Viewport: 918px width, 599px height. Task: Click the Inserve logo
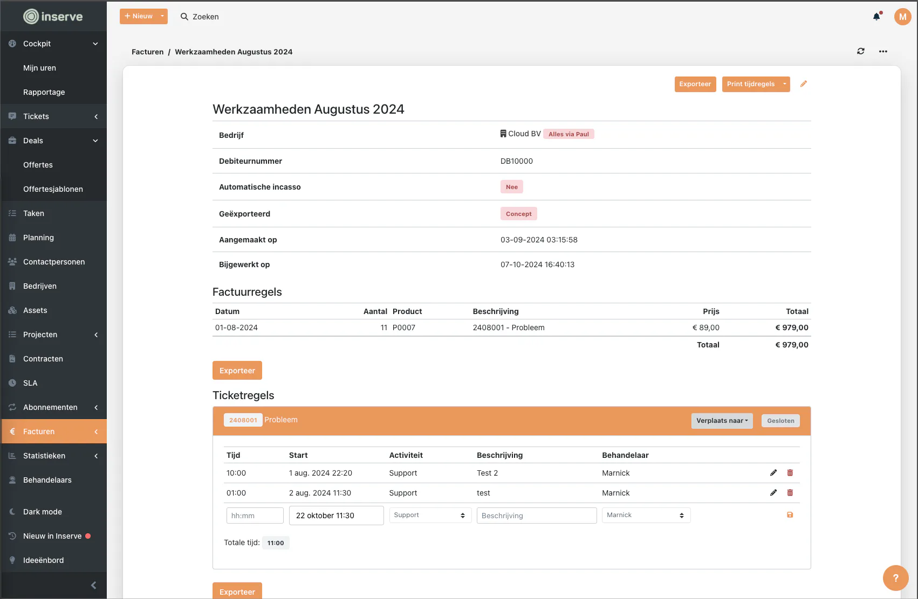[53, 17]
